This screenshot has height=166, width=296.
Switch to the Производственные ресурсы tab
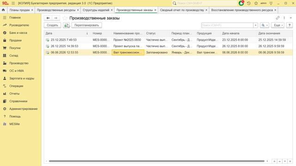(56, 10)
